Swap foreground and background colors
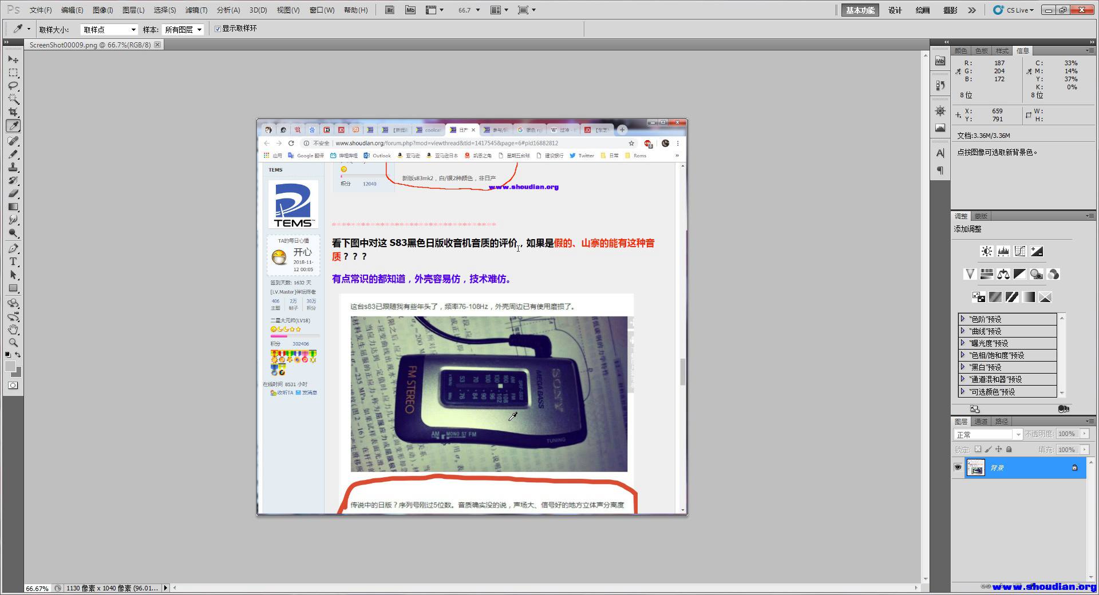This screenshot has height=595, width=1099. click(18, 355)
